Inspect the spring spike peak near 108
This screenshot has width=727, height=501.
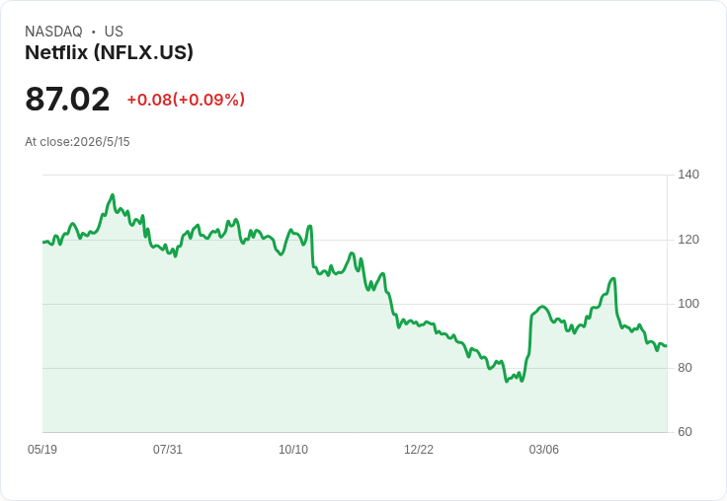pos(613,278)
